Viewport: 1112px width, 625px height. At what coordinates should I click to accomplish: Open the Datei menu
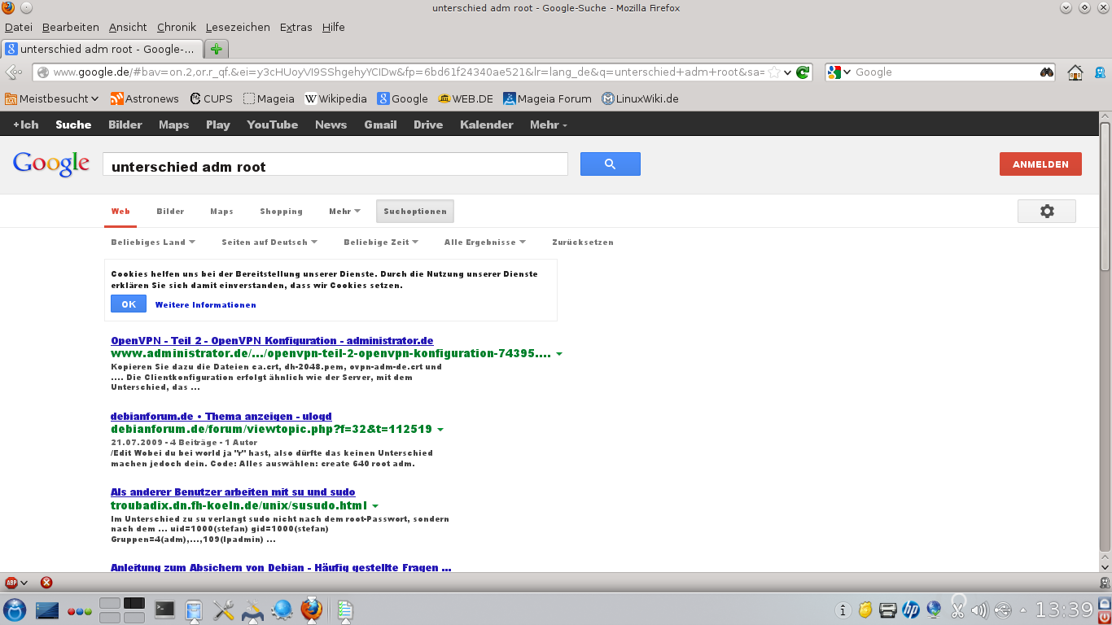19,27
